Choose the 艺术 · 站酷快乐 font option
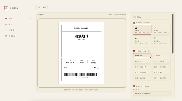This screenshot has height=101, width=182. [x=142, y=72]
